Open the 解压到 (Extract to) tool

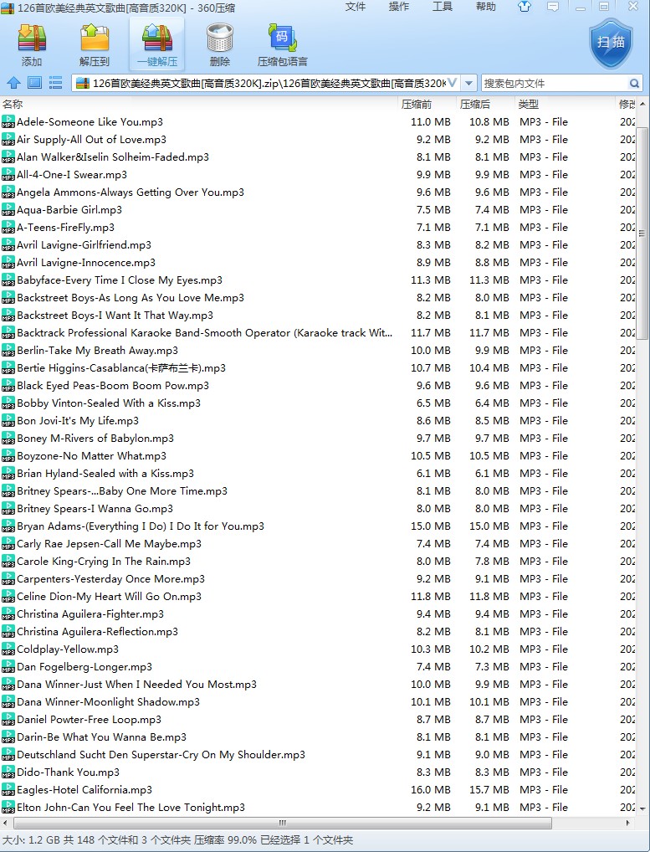95,44
